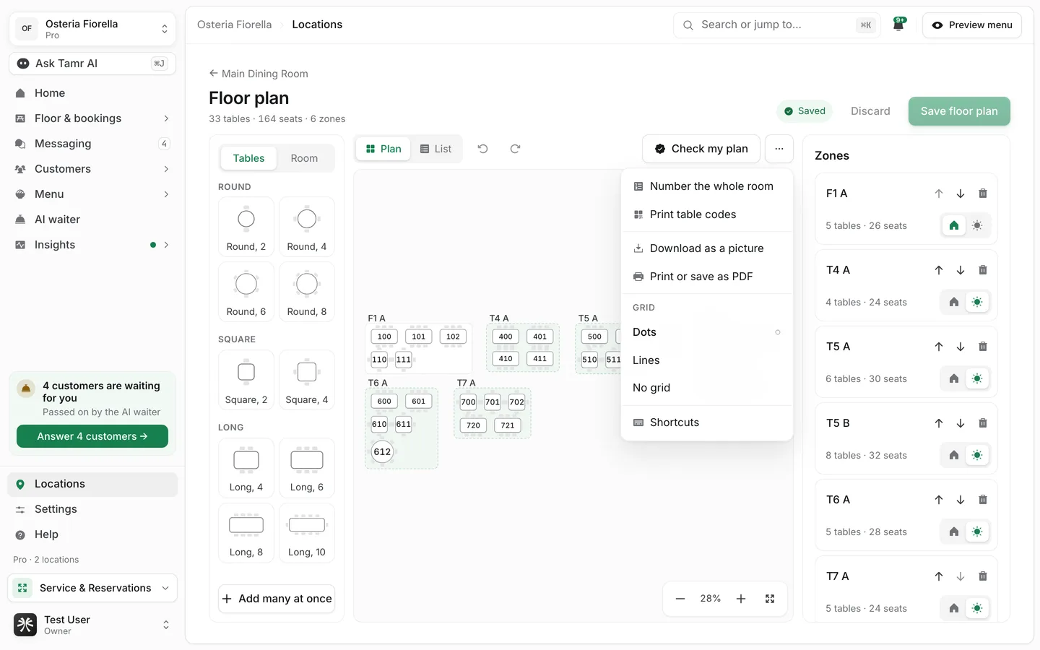Open the Service & Reservations dropdown
Viewport: 1040px width, 650px height.
(x=92, y=588)
